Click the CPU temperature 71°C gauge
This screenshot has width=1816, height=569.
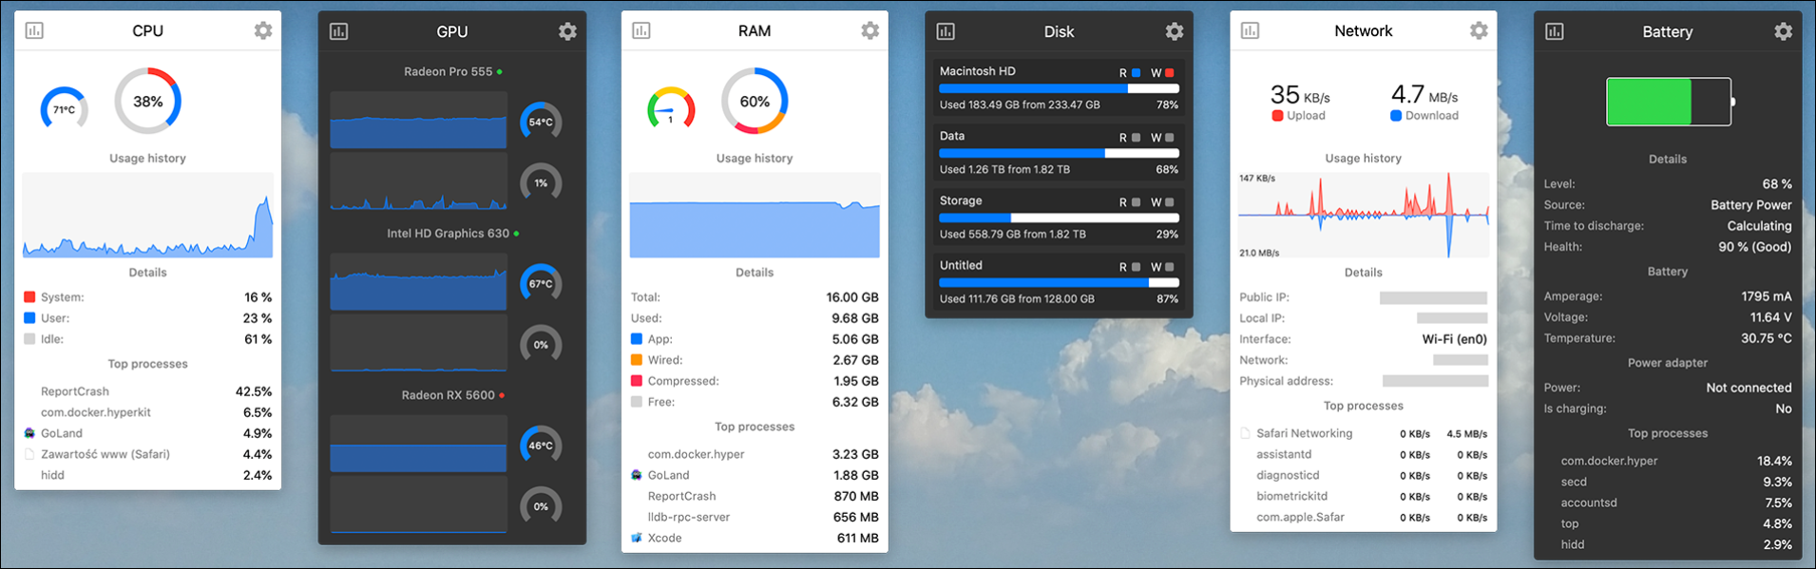[x=64, y=109]
